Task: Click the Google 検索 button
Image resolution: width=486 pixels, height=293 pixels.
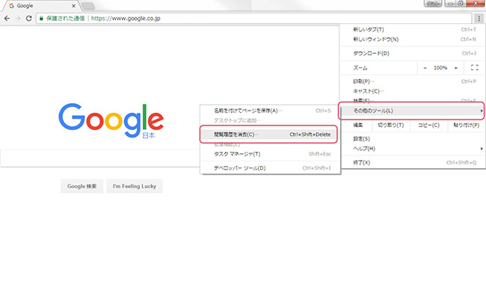Action: point(81,186)
